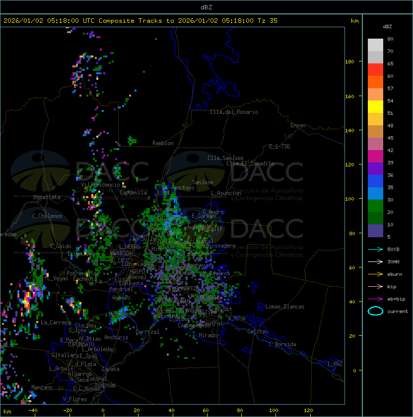
Task: Click the 'Clla.SanJose' map label
Action: coord(225,158)
